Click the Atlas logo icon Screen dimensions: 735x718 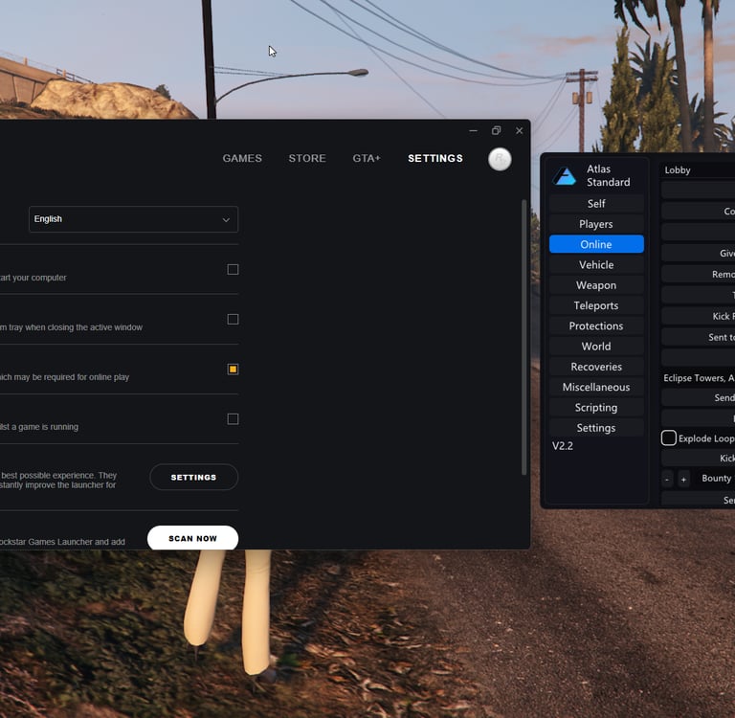click(x=565, y=176)
